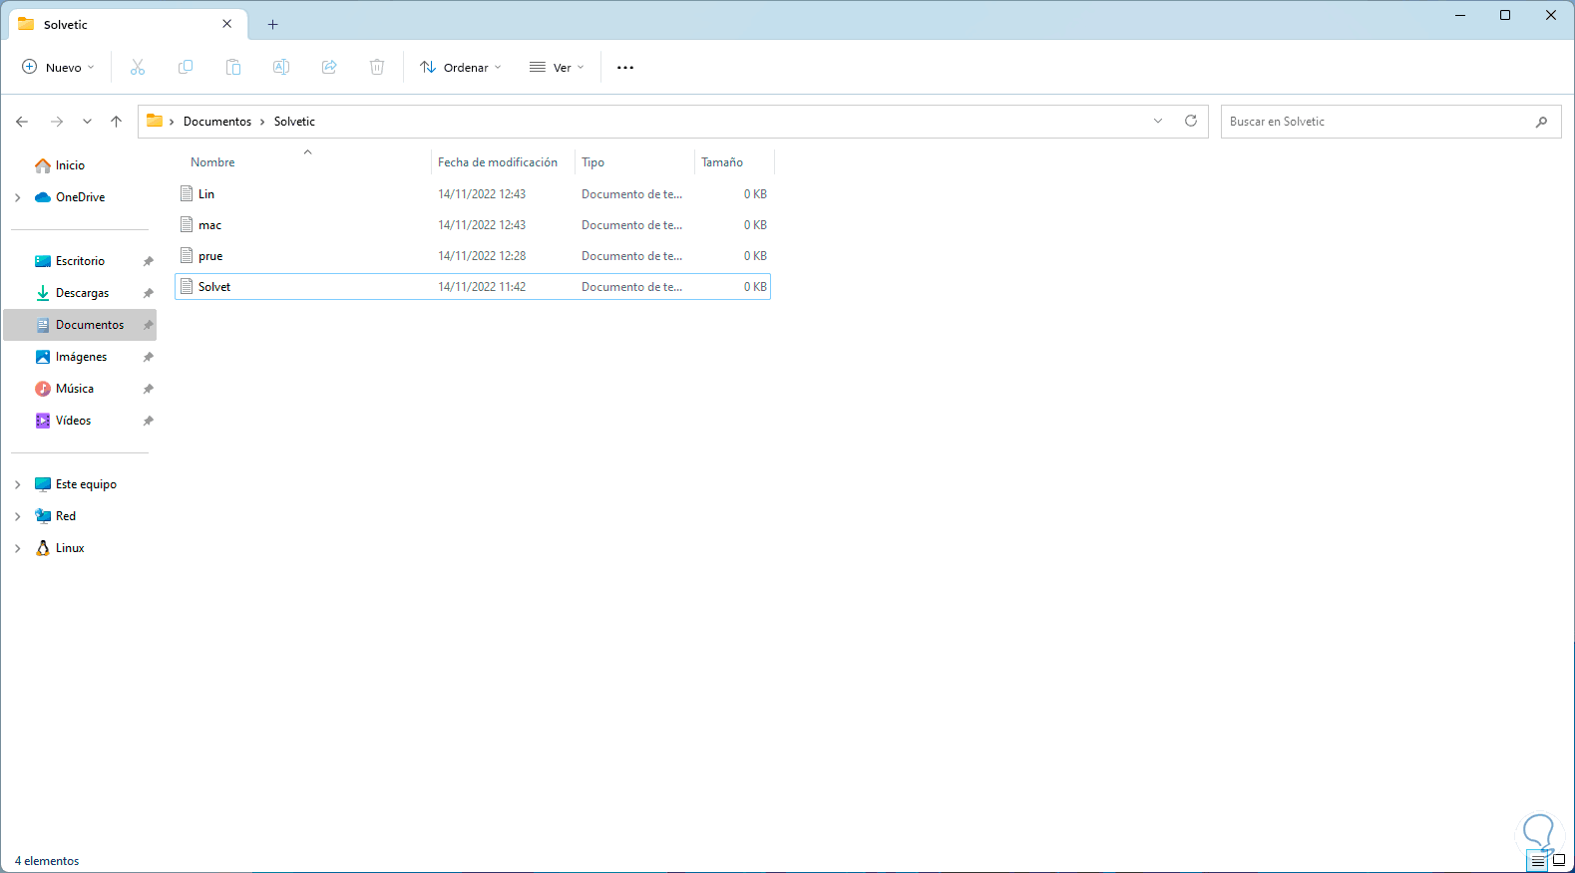Unpin Escritorio using its pin icon
The height and width of the screenshot is (873, 1575).
tap(149, 261)
